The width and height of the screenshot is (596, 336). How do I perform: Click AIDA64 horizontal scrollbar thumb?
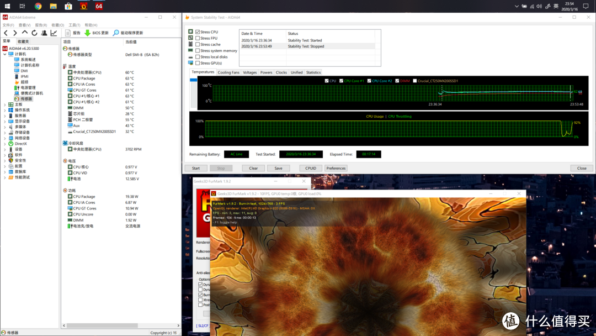click(102, 326)
